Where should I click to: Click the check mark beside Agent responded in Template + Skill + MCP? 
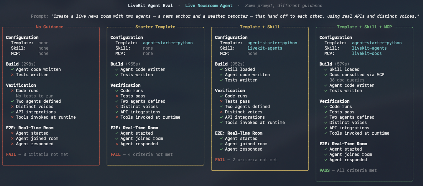[x=326, y=160]
